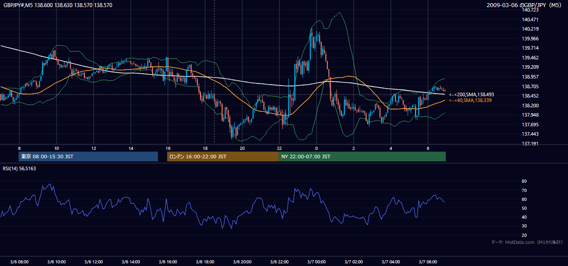Click the RSI scale value 60
The width and height of the screenshot is (568, 266).
[524, 199]
